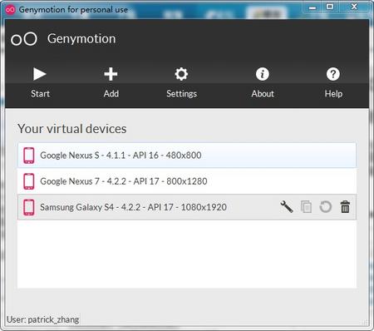Screen dimensions: 374x331
Task: Click the Add plus icon
Action: coord(111,74)
